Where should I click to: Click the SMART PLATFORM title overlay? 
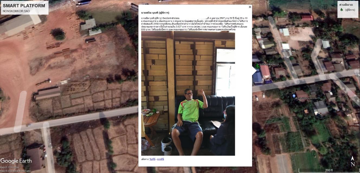[x=24, y=6]
